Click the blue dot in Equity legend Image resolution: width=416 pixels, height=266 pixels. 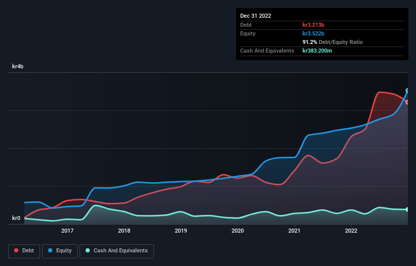coord(50,250)
